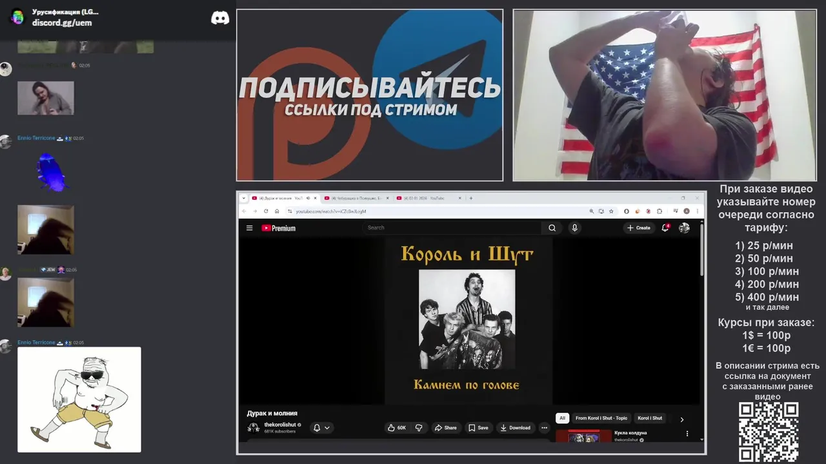Open YouTube notifications bell in the header
This screenshot has width=826, height=464.
665,227
